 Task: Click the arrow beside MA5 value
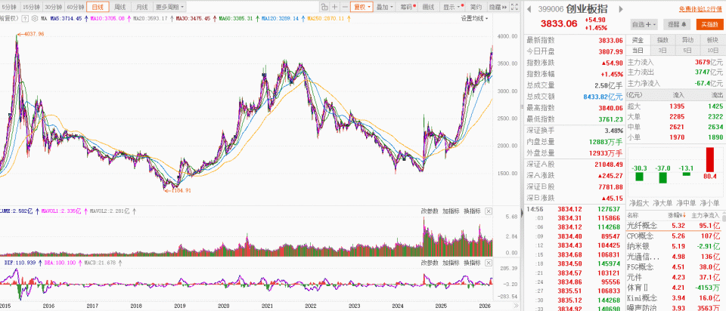(86, 18)
